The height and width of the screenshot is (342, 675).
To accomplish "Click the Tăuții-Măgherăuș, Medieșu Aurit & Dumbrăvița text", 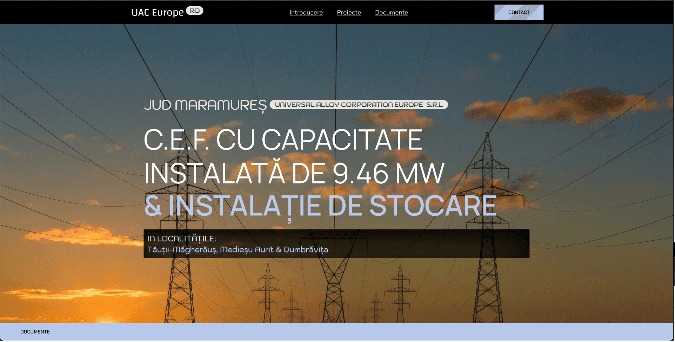I will (x=238, y=250).
